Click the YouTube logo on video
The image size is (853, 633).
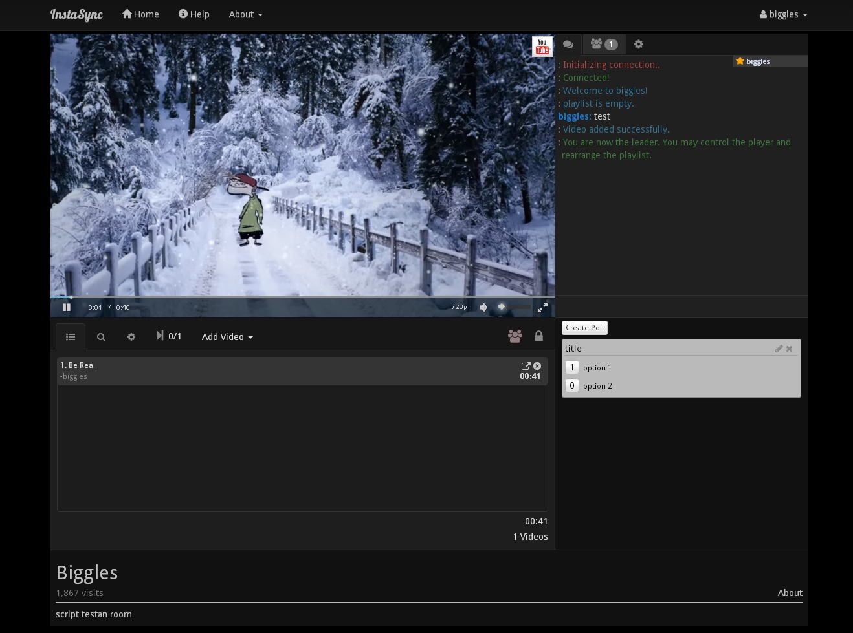coord(542,47)
